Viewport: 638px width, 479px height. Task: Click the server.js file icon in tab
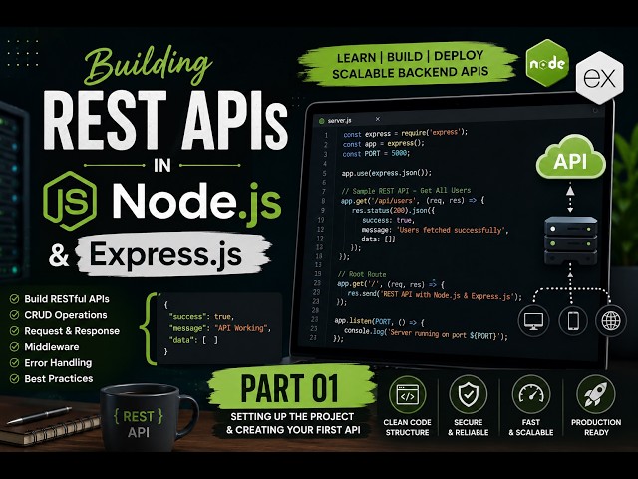[x=321, y=121]
